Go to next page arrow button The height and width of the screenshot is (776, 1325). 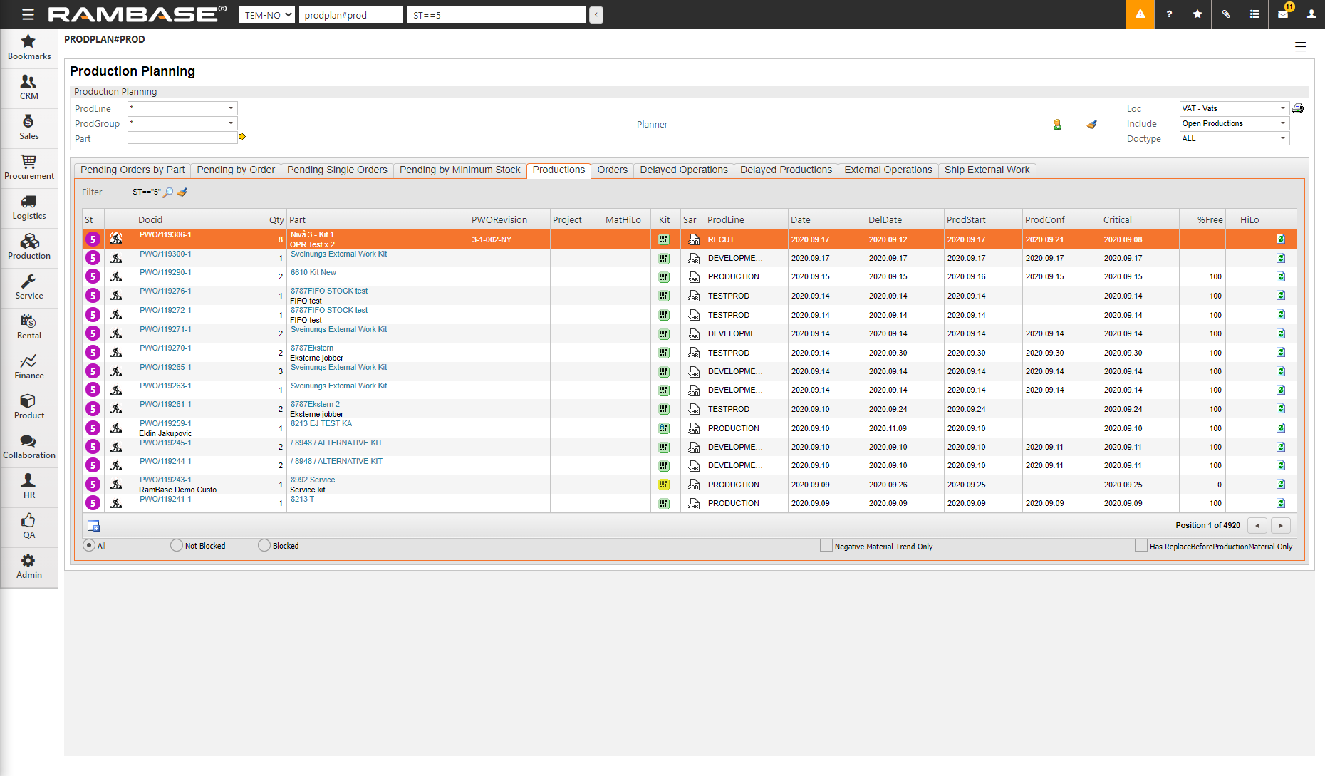pyautogui.click(x=1280, y=525)
